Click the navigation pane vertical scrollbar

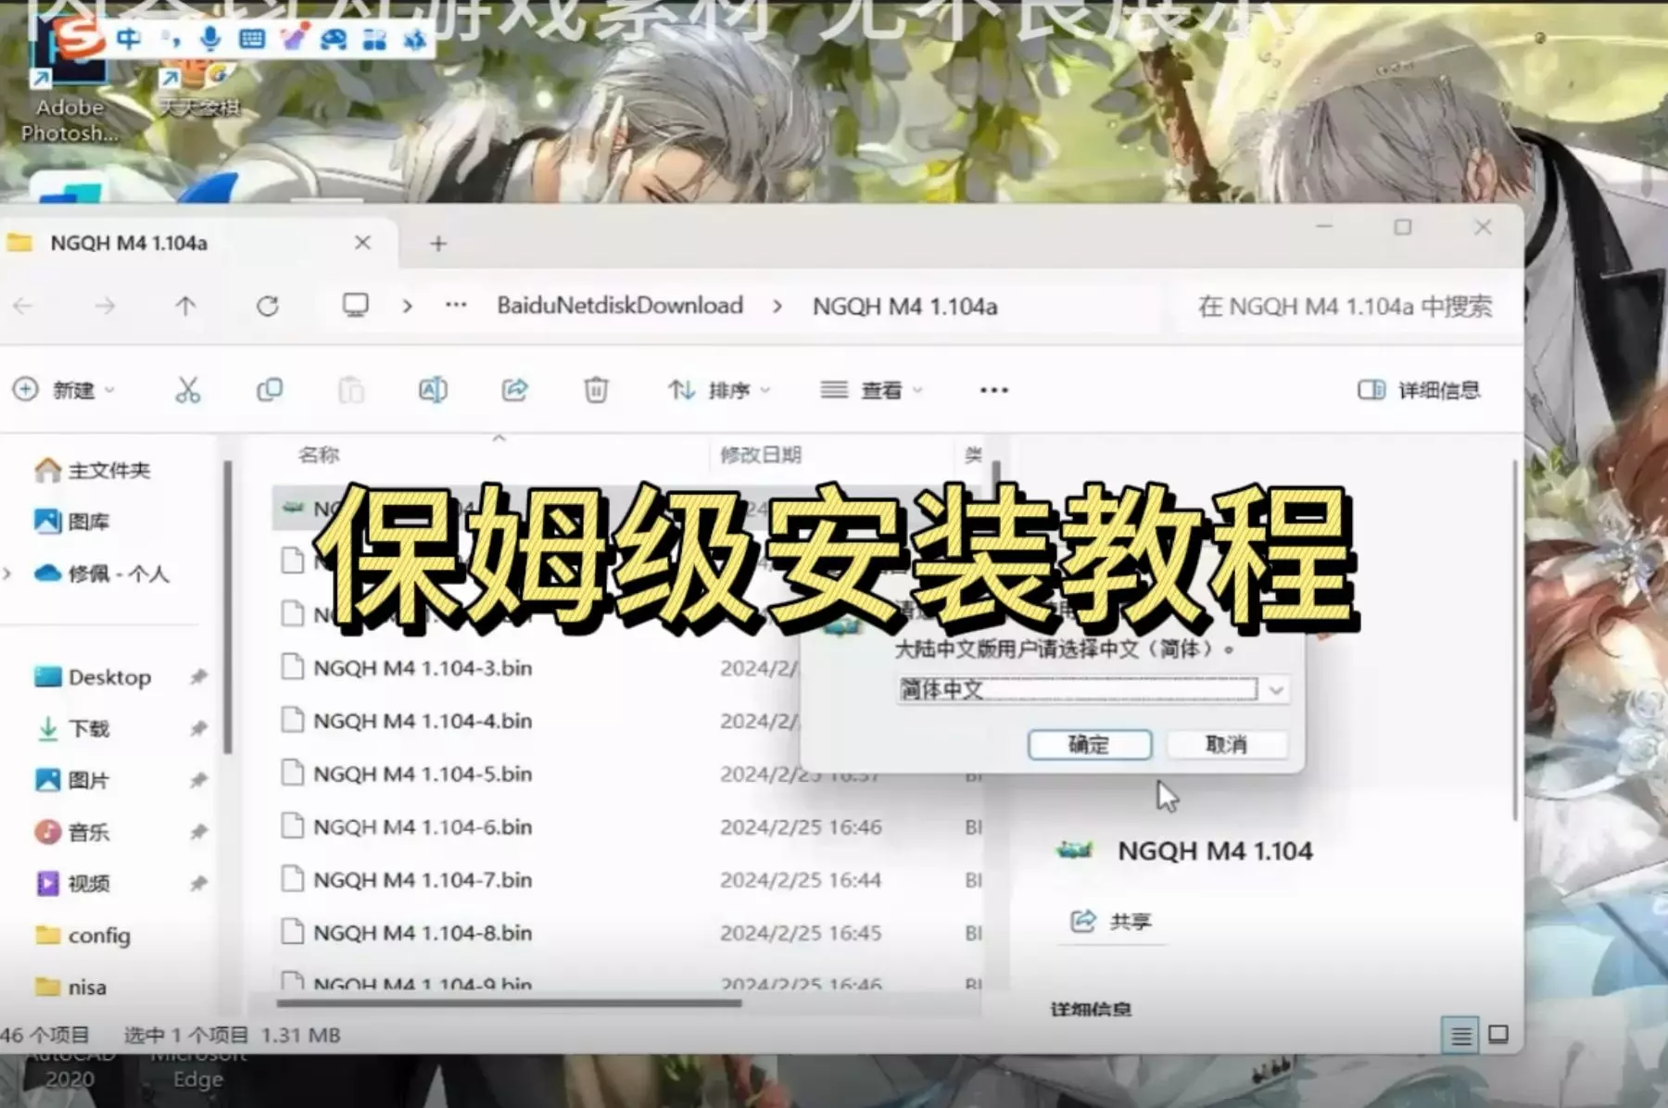228,607
